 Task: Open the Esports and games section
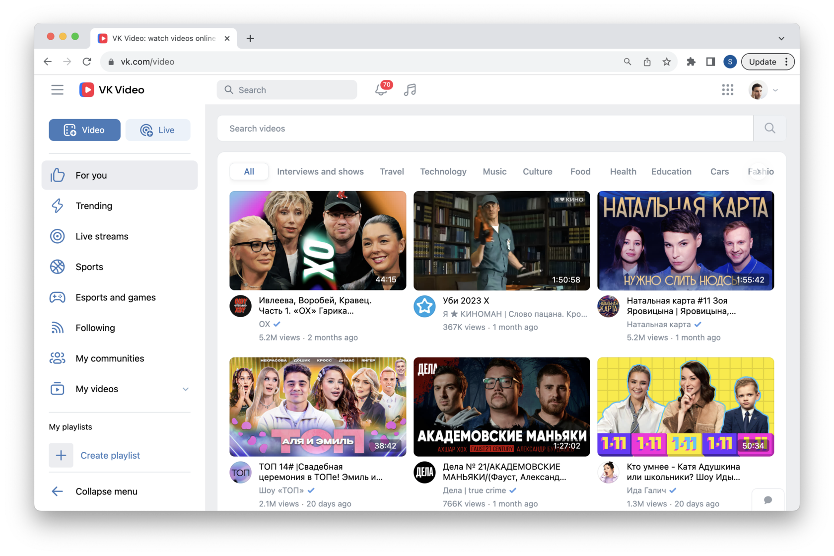coord(115,297)
